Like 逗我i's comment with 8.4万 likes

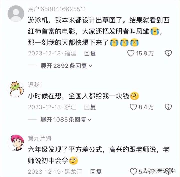pos(133,107)
